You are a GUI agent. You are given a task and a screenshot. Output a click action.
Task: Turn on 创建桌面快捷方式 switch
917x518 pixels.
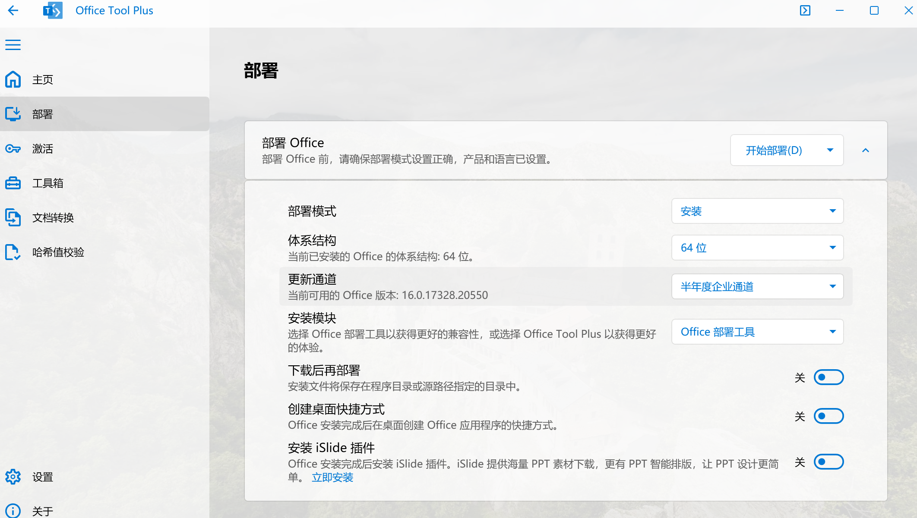point(828,416)
